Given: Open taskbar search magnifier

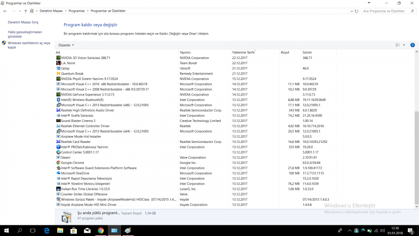Looking at the screenshot, I should [x=20, y=230].
